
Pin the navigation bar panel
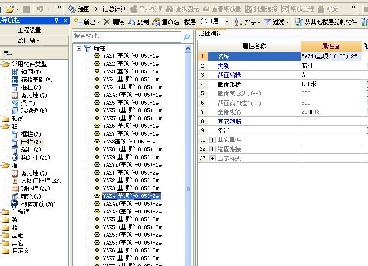coord(56,20)
